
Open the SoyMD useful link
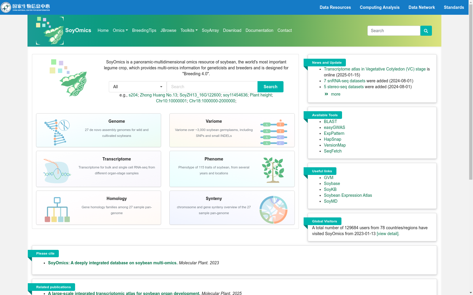(x=331, y=201)
